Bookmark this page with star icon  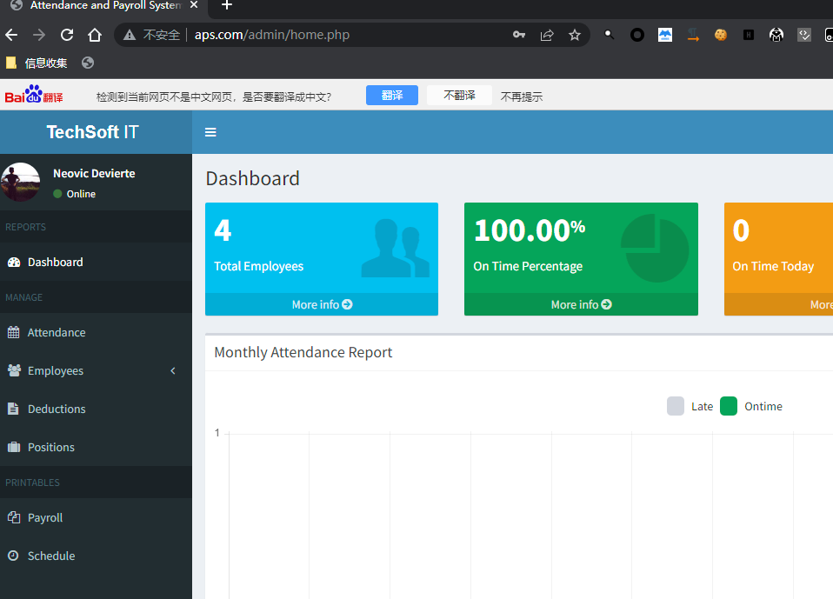pyautogui.click(x=574, y=35)
